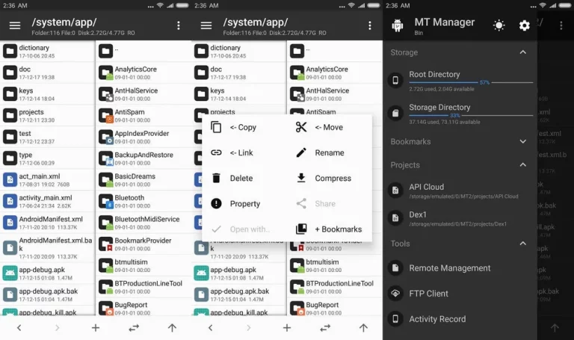Go forward arrow in left screenshot toolbar
The height and width of the screenshot is (340, 574).
(57, 328)
